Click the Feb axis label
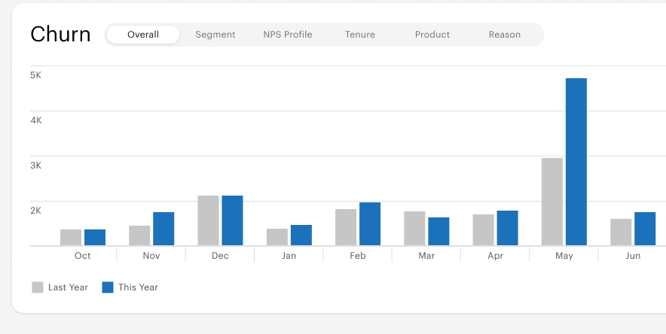Screen dimensions: 666x334 pyautogui.click(x=358, y=256)
